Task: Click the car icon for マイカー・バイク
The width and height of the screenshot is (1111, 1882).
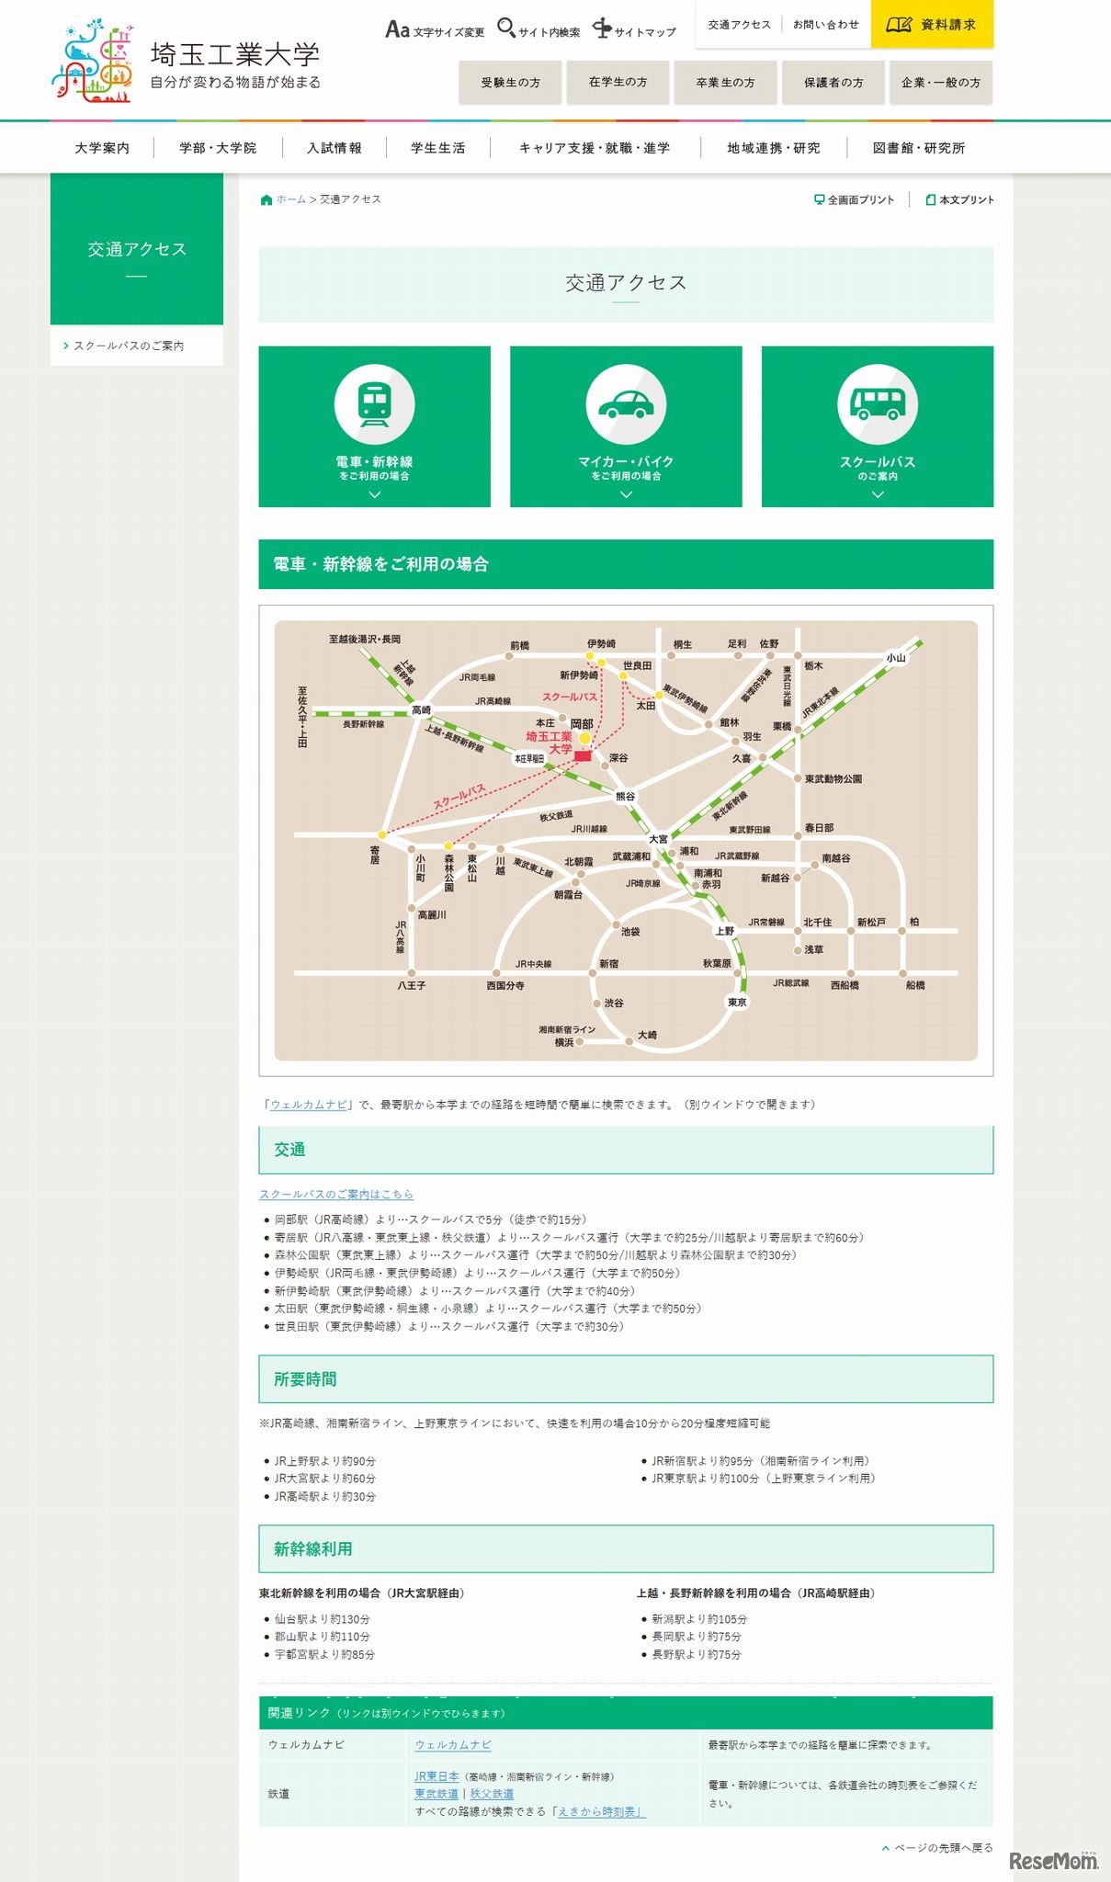Action: tap(626, 403)
